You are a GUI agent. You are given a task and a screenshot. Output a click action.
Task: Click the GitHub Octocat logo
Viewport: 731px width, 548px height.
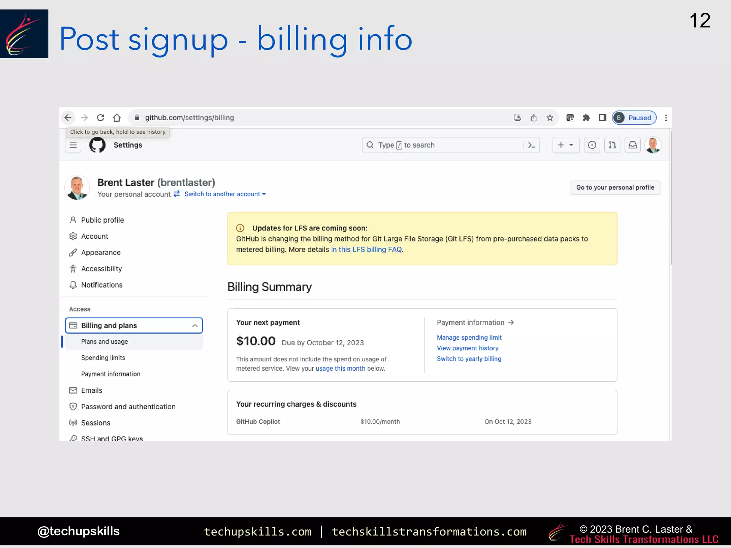coord(97,145)
